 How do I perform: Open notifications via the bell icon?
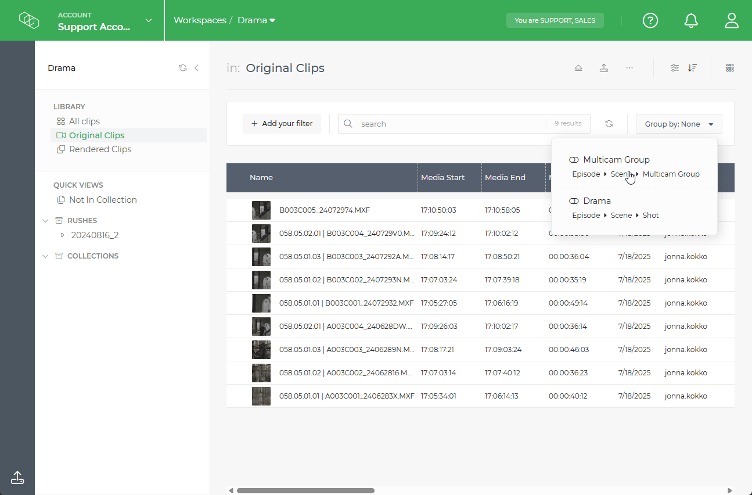tap(691, 20)
